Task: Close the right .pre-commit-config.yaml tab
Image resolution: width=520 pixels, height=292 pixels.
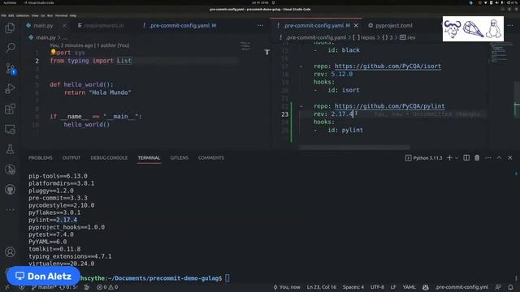Action: 356,25
